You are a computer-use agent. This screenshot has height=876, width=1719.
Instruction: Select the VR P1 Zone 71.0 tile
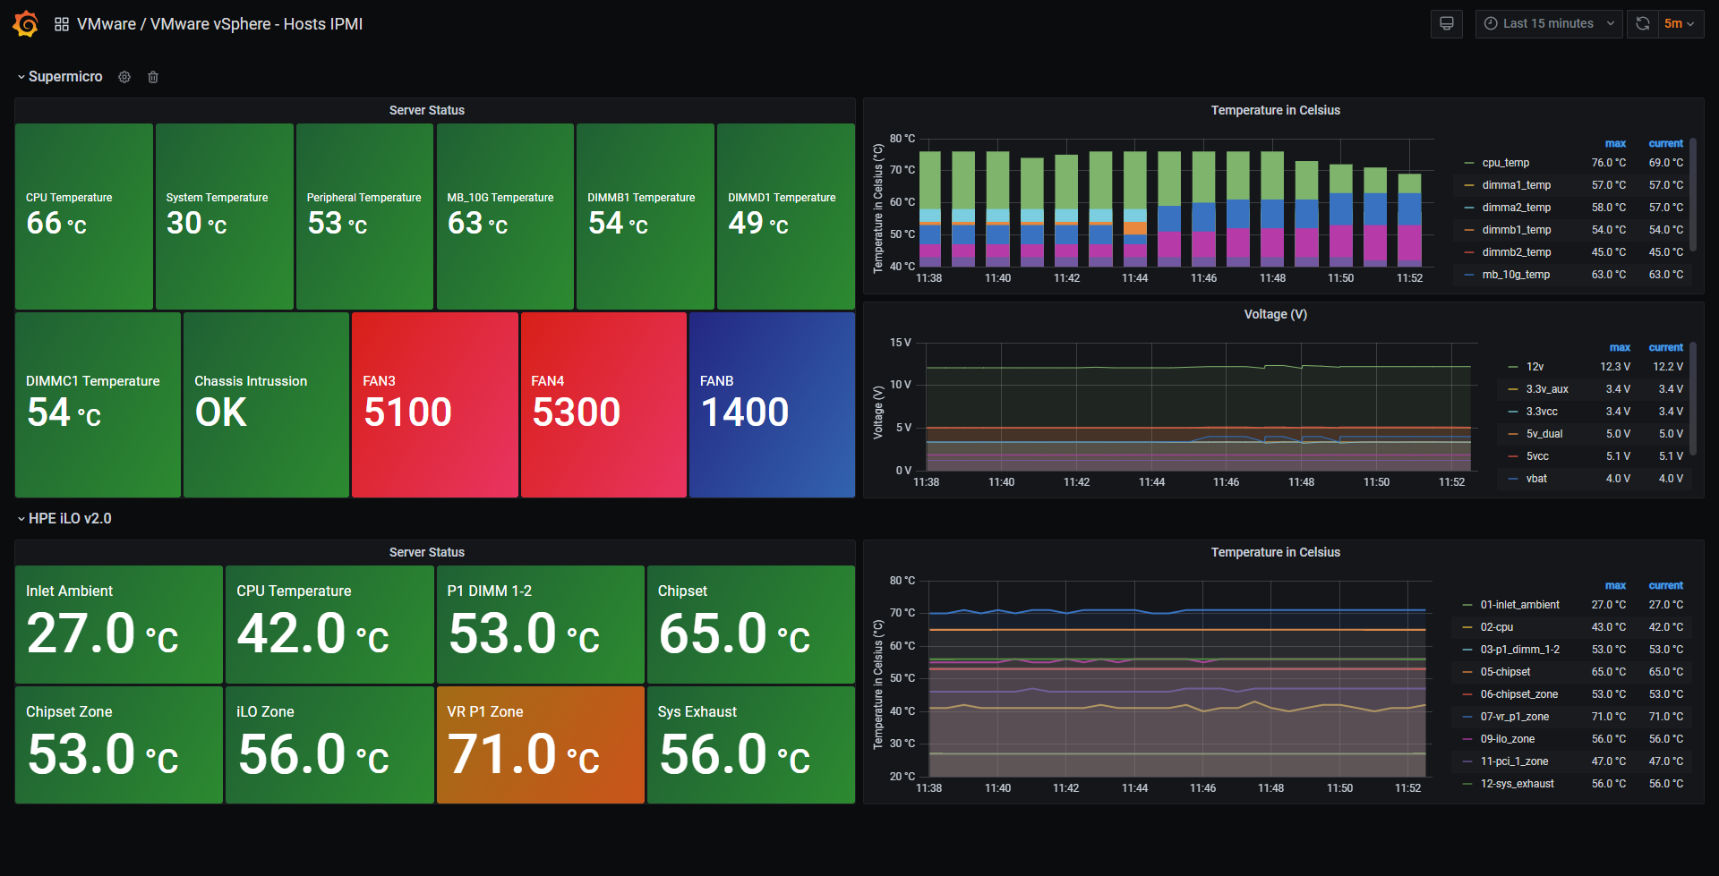[541, 744]
